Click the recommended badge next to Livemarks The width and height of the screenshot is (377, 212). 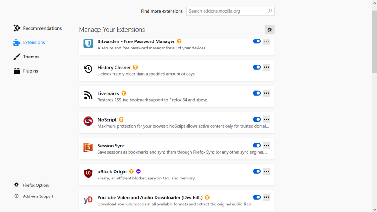[x=123, y=93]
